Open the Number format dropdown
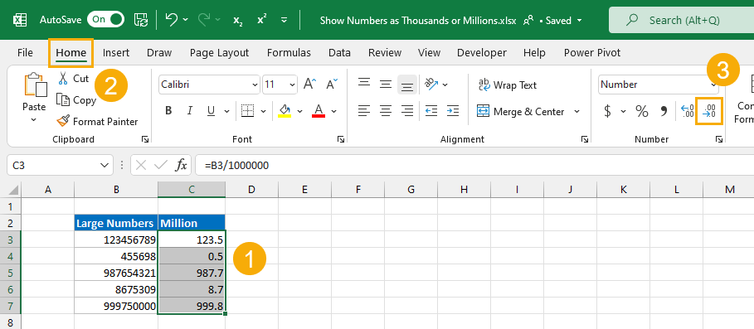 pyautogui.click(x=659, y=85)
